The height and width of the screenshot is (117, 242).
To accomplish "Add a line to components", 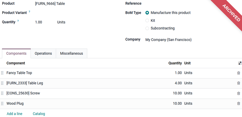I will point(14,114).
